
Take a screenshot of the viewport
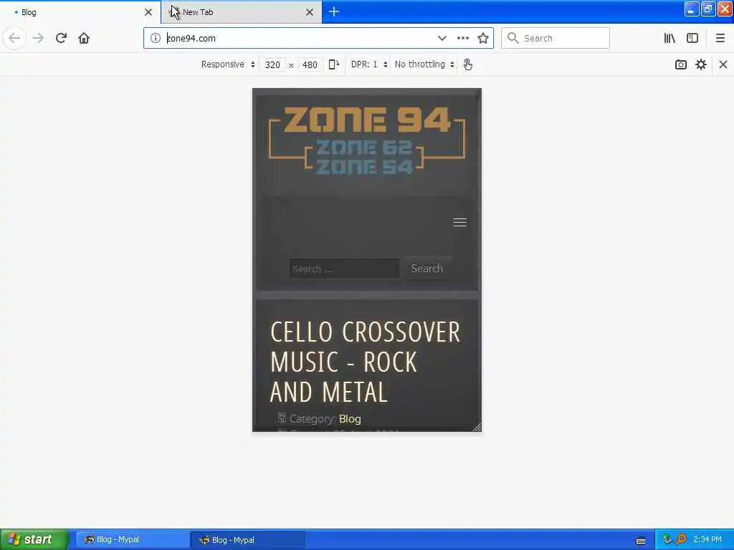click(681, 64)
